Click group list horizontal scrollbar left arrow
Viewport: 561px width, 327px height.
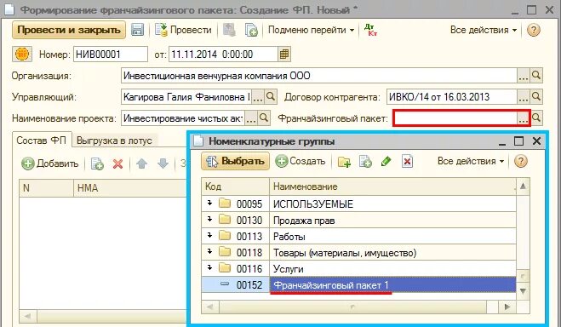click(x=210, y=307)
